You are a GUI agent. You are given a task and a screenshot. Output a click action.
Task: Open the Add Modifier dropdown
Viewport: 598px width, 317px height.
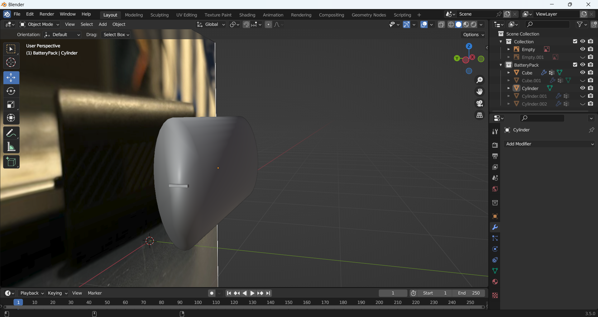[x=549, y=144]
